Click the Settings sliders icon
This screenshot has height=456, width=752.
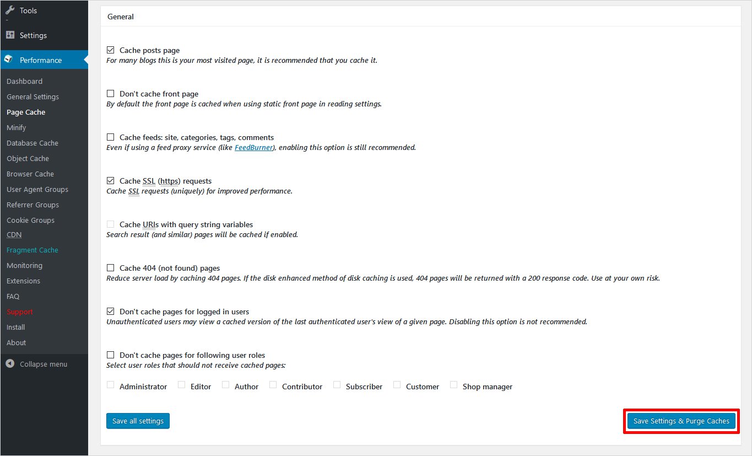(x=10, y=35)
